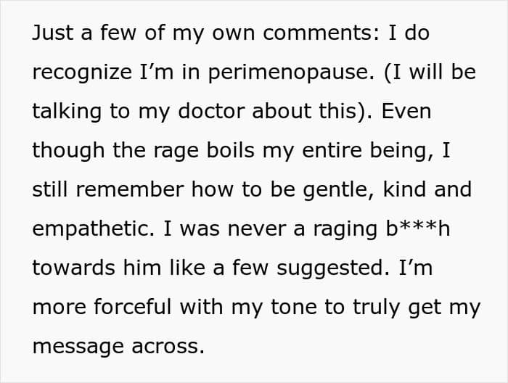This screenshot has height=383, width=508.
Task: Click on the word "recognize"
Action: pyautogui.click(x=82, y=73)
